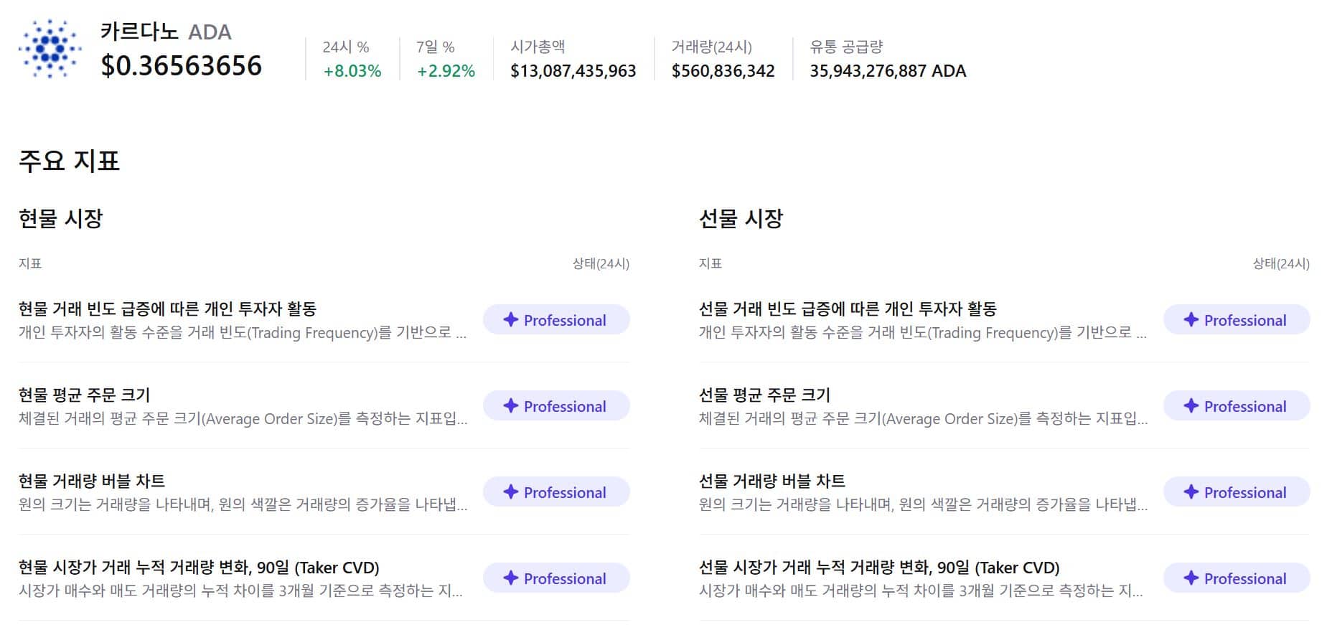Click the Cardano logo icon
This screenshot has height=625, width=1332.
tap(49, 50)
